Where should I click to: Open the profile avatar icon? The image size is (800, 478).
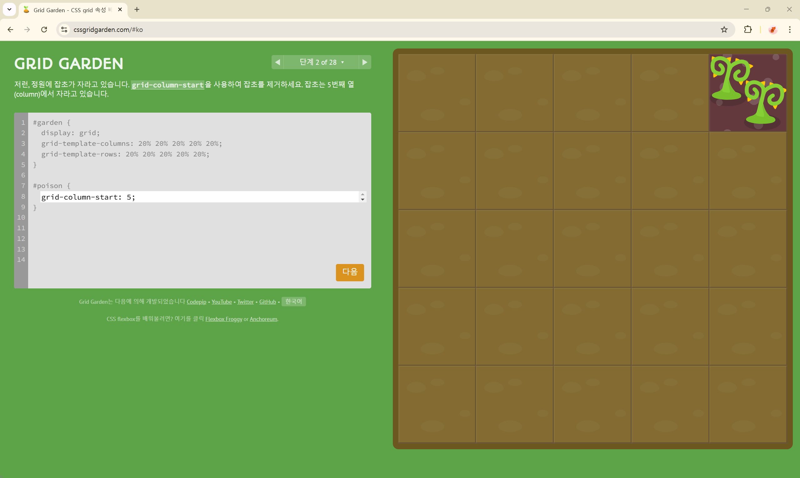click(x=773, y=30)
